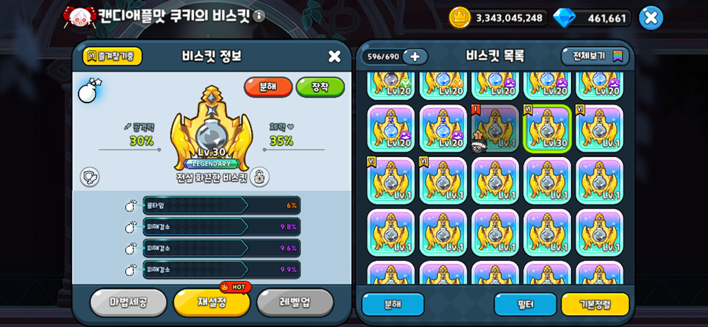Click the 피해감소 9.8% stat bar

(x=222, y=227)
